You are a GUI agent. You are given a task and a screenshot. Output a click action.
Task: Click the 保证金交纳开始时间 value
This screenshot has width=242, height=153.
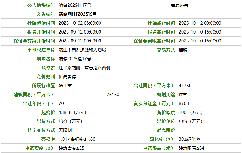(x=80, y=41)
